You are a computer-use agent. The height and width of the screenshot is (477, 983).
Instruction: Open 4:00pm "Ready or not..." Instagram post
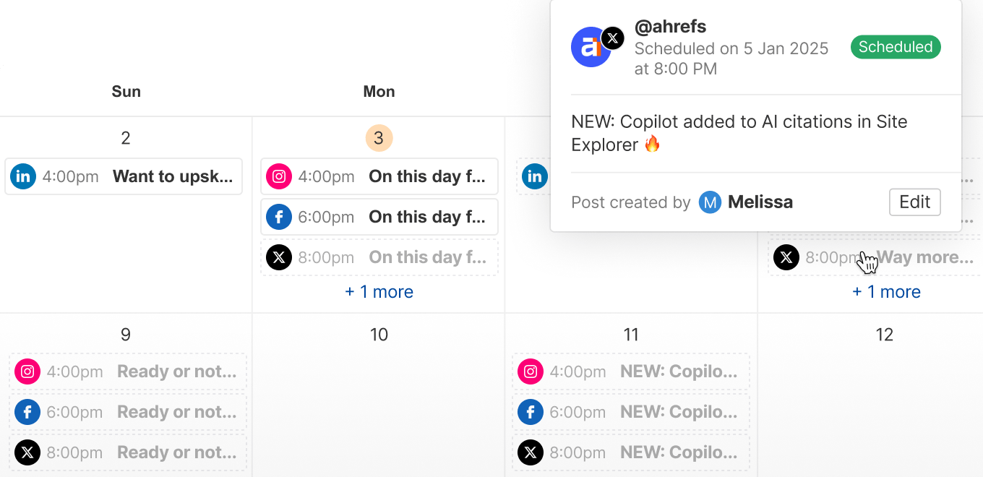tap(176, 371)
